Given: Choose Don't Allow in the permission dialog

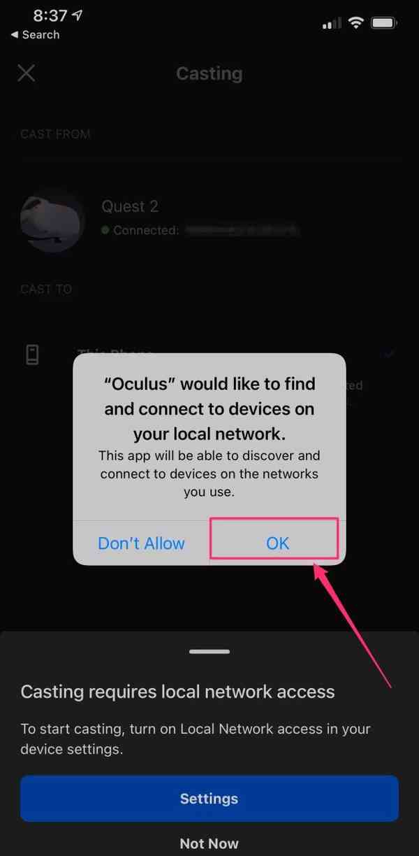Looking at the screenshot, I should coord(141,543).
